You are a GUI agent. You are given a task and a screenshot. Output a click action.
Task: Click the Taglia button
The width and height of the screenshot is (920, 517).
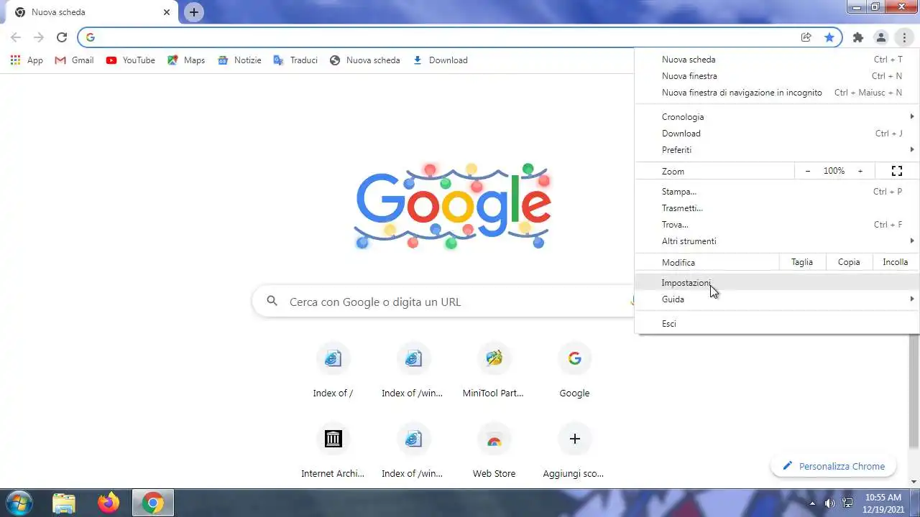pyautogui.click(x=802, y=262)
